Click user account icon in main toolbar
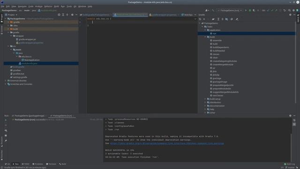This screenshot has height=169, width=300. [x=207, y=10]
